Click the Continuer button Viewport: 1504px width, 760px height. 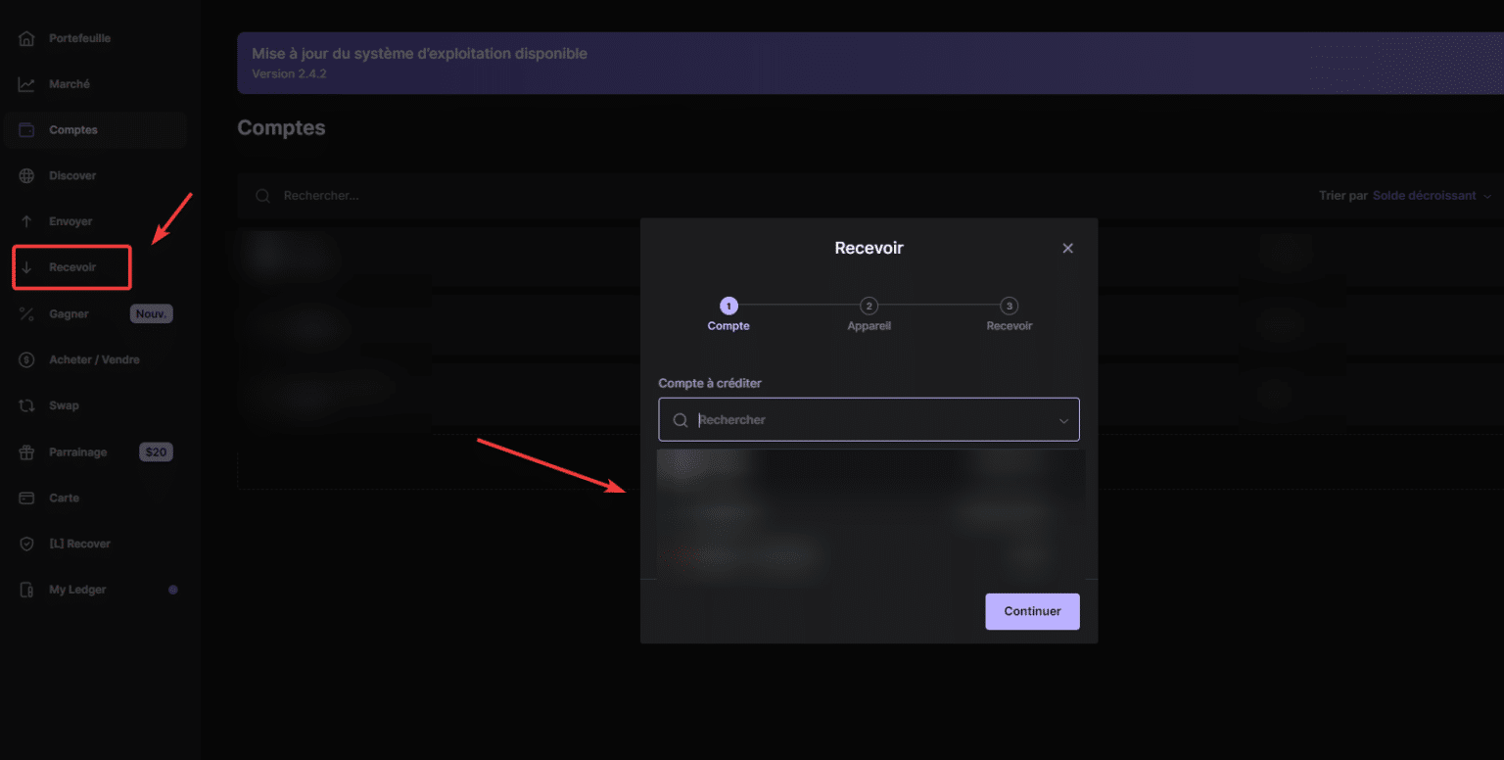tap(1032, 611)
